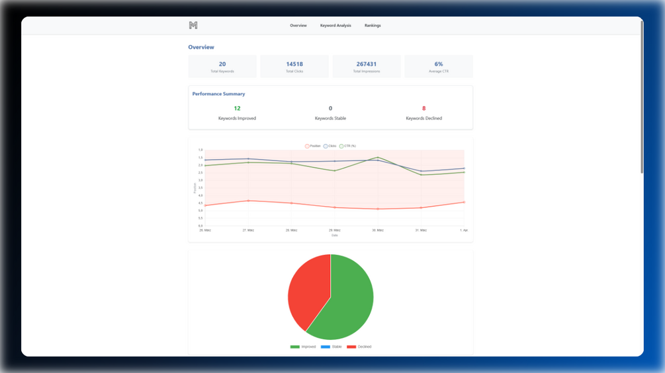665x373 pixels.
Task: Toggle the Stable entry in pie legend
Action: [332, 347]
